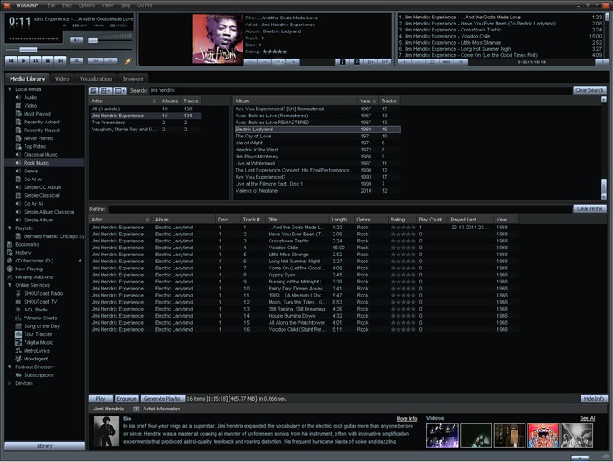Open History in the sidebar
Viewport: 613px width, 462px height.
[x=23, y=252]
